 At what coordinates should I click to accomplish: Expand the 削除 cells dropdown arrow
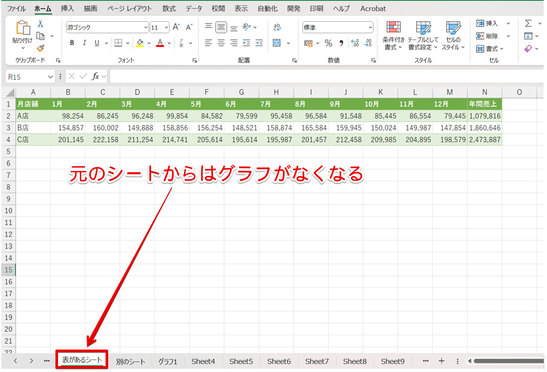pos(508,36)
